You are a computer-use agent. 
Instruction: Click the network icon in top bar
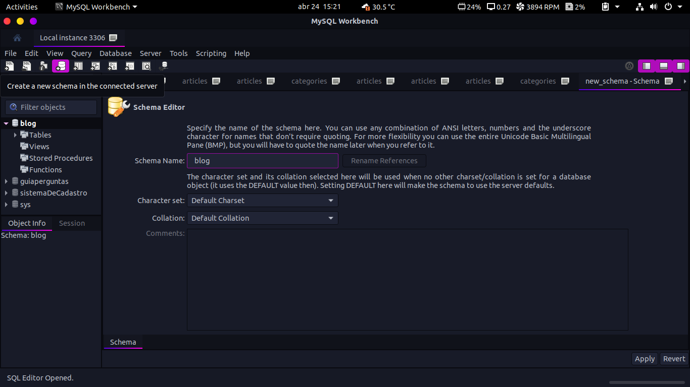(x=640, y=7)
